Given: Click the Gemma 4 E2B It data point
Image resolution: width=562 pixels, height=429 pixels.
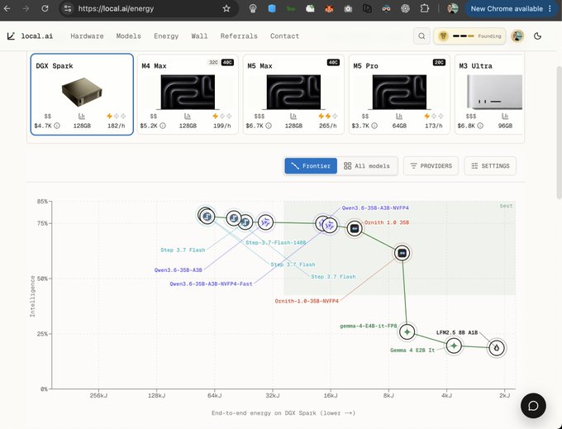Looking at the screenshot, I should 454,346.
